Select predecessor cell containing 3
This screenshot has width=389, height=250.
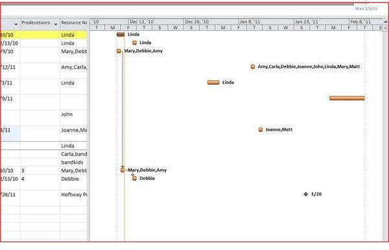[40, 170]
